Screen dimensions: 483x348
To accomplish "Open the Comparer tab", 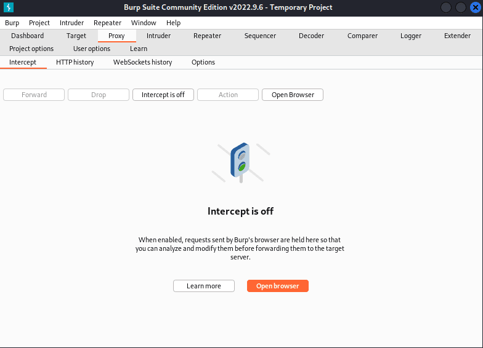I will 362,36.
